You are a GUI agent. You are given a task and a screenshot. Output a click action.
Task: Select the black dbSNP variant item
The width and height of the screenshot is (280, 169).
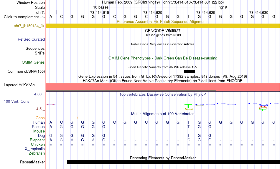(x=190, y=71)
